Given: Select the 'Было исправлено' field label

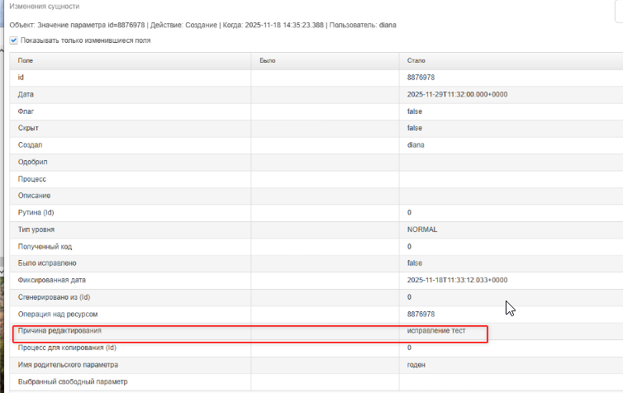Looking at the screenshot, I should (47, 263).
